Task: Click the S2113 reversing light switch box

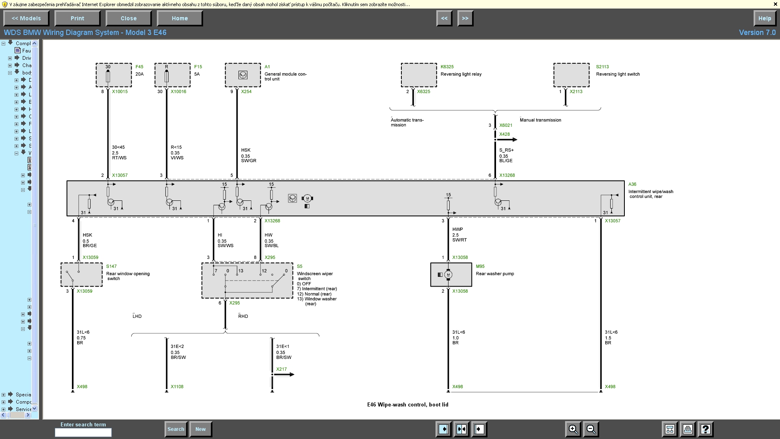Action: 571,75
